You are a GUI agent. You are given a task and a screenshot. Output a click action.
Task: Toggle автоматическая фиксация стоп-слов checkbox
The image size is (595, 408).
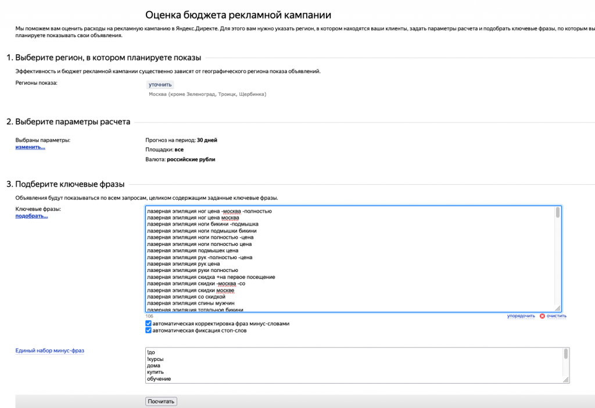point(148,330)
